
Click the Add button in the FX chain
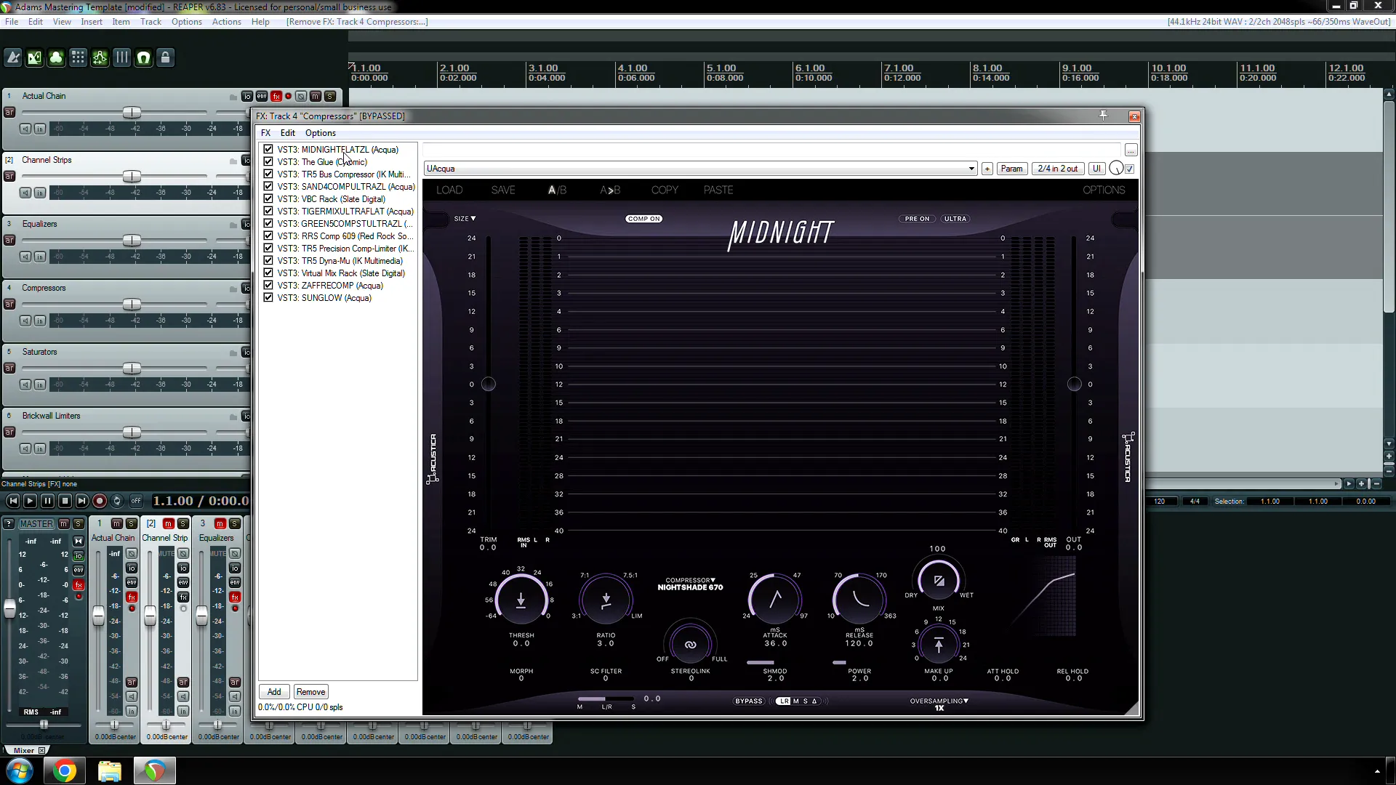pos(274,692)
